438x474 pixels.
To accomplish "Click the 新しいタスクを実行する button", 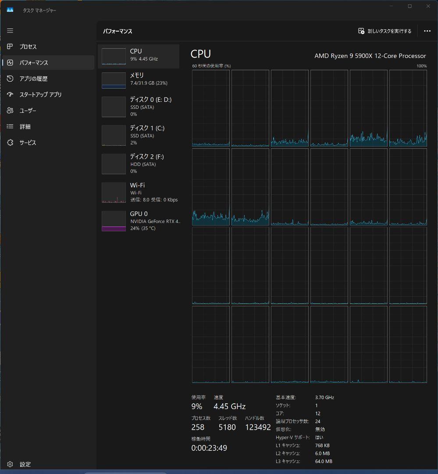I will (385, 31).
